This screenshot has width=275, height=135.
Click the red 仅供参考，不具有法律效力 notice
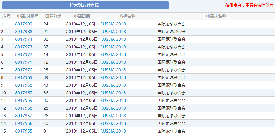[x=249, y=6]
